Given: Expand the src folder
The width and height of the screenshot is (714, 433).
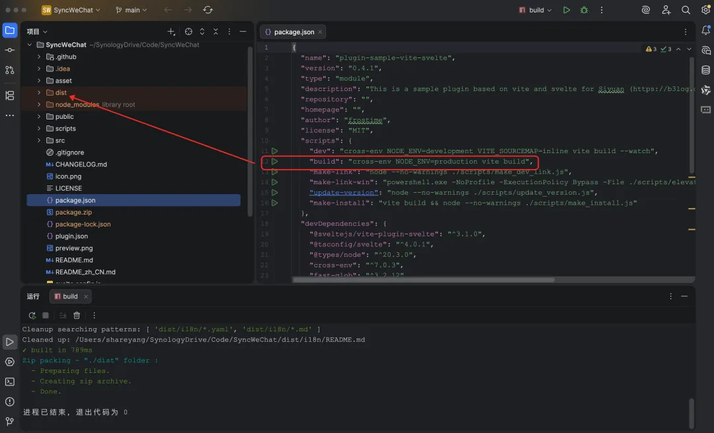Looking at the screenshot, I should tap(39, 141).
